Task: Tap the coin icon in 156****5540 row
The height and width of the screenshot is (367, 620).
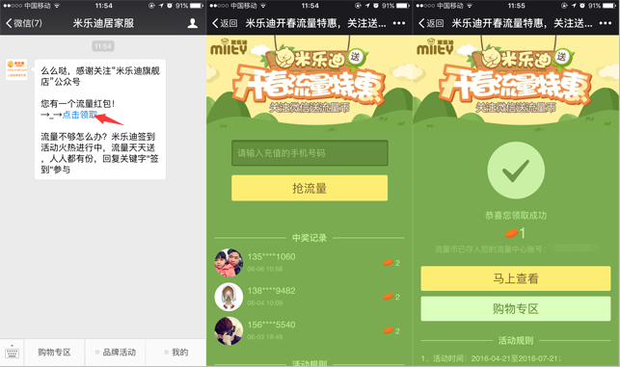Action: tap(389, 330)
